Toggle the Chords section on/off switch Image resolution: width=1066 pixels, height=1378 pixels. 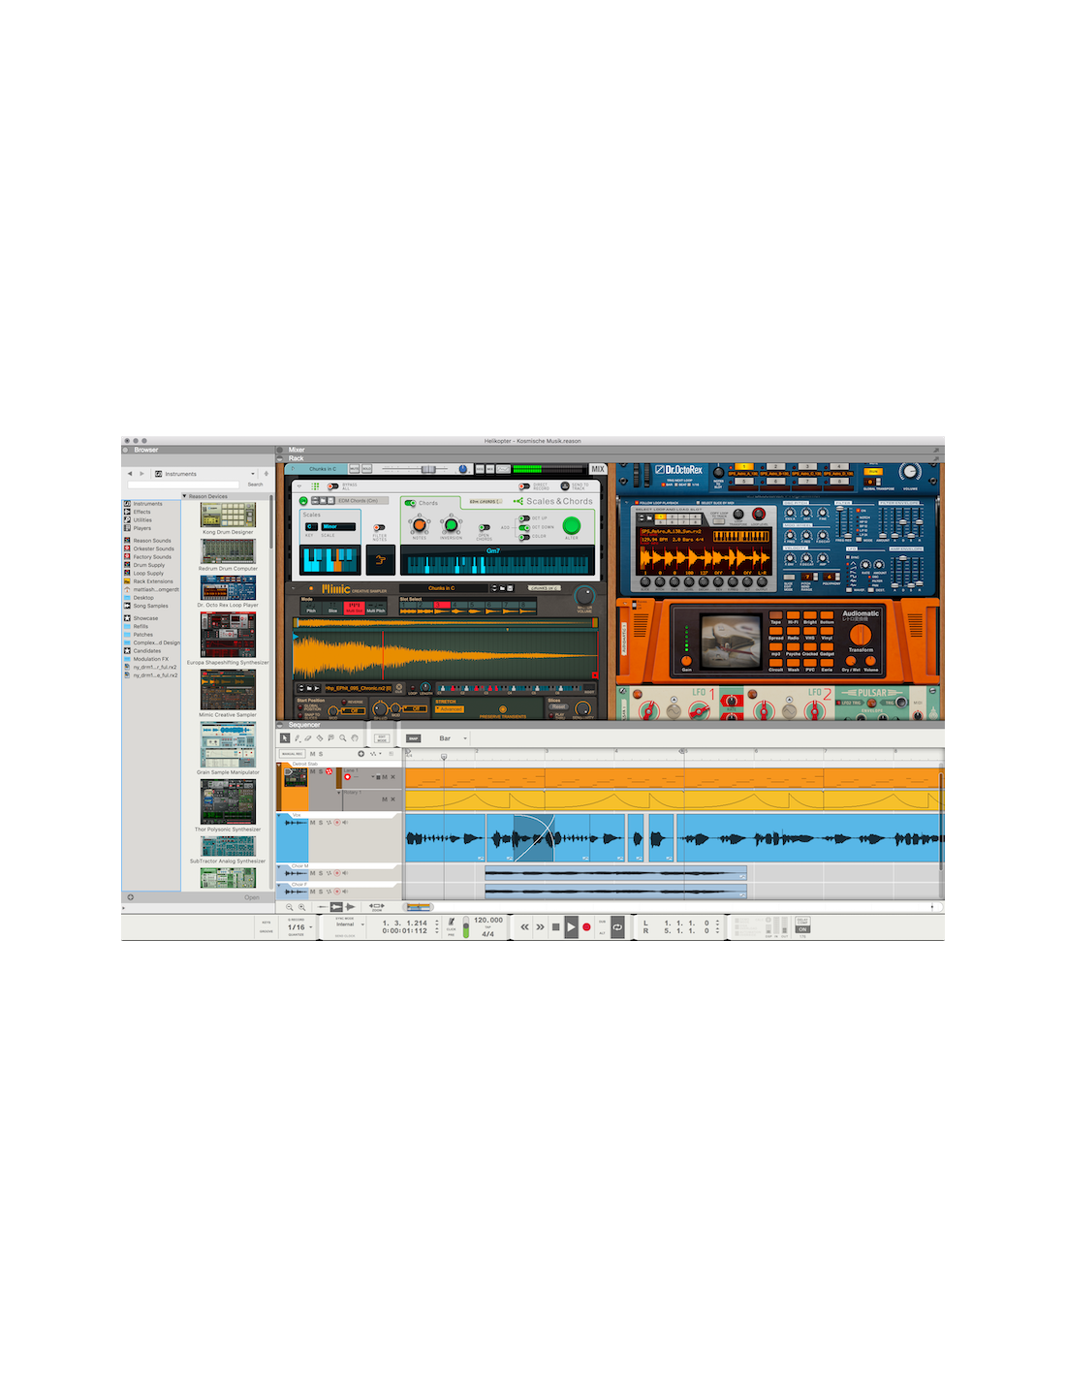click(x=410, y=503)
